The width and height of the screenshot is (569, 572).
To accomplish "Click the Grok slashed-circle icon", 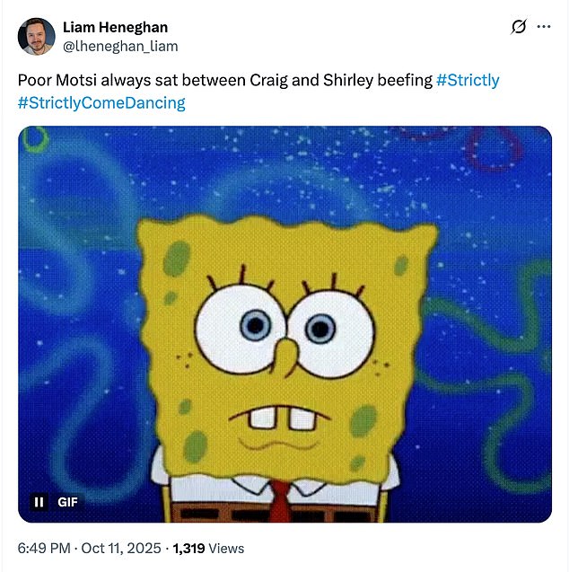I will (x=518, y=27).
